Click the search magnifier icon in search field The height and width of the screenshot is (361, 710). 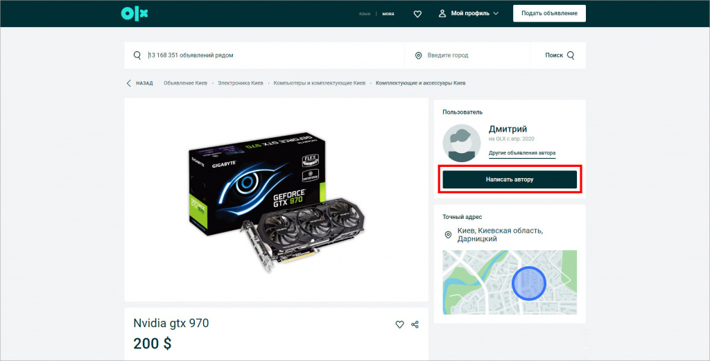coord(137,55)
